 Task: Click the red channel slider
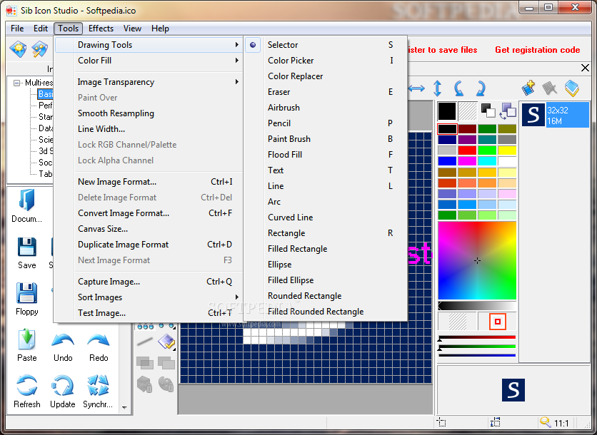(x=477, y=337)
